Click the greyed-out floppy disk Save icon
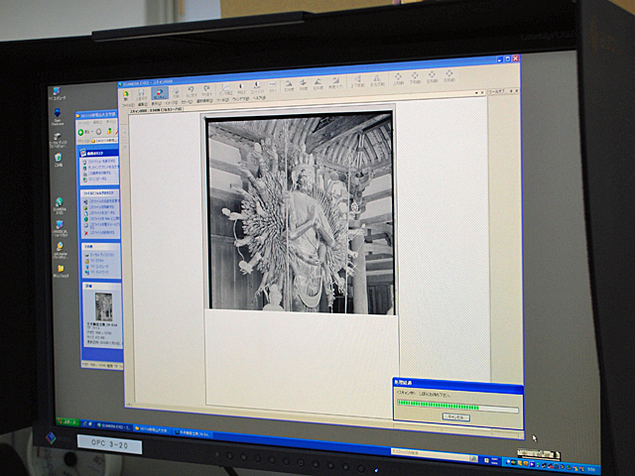The width and height of the screenshot is (635, 476). [x=141, y=95]
